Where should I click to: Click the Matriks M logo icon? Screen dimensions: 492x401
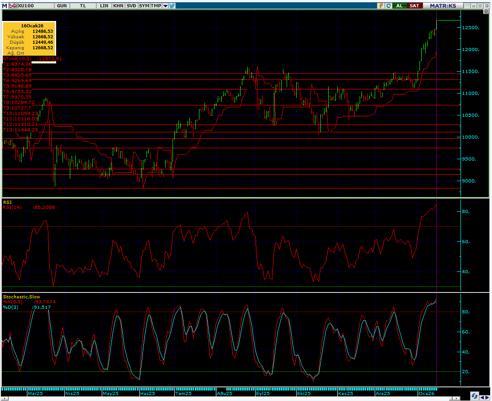(4, 5)
